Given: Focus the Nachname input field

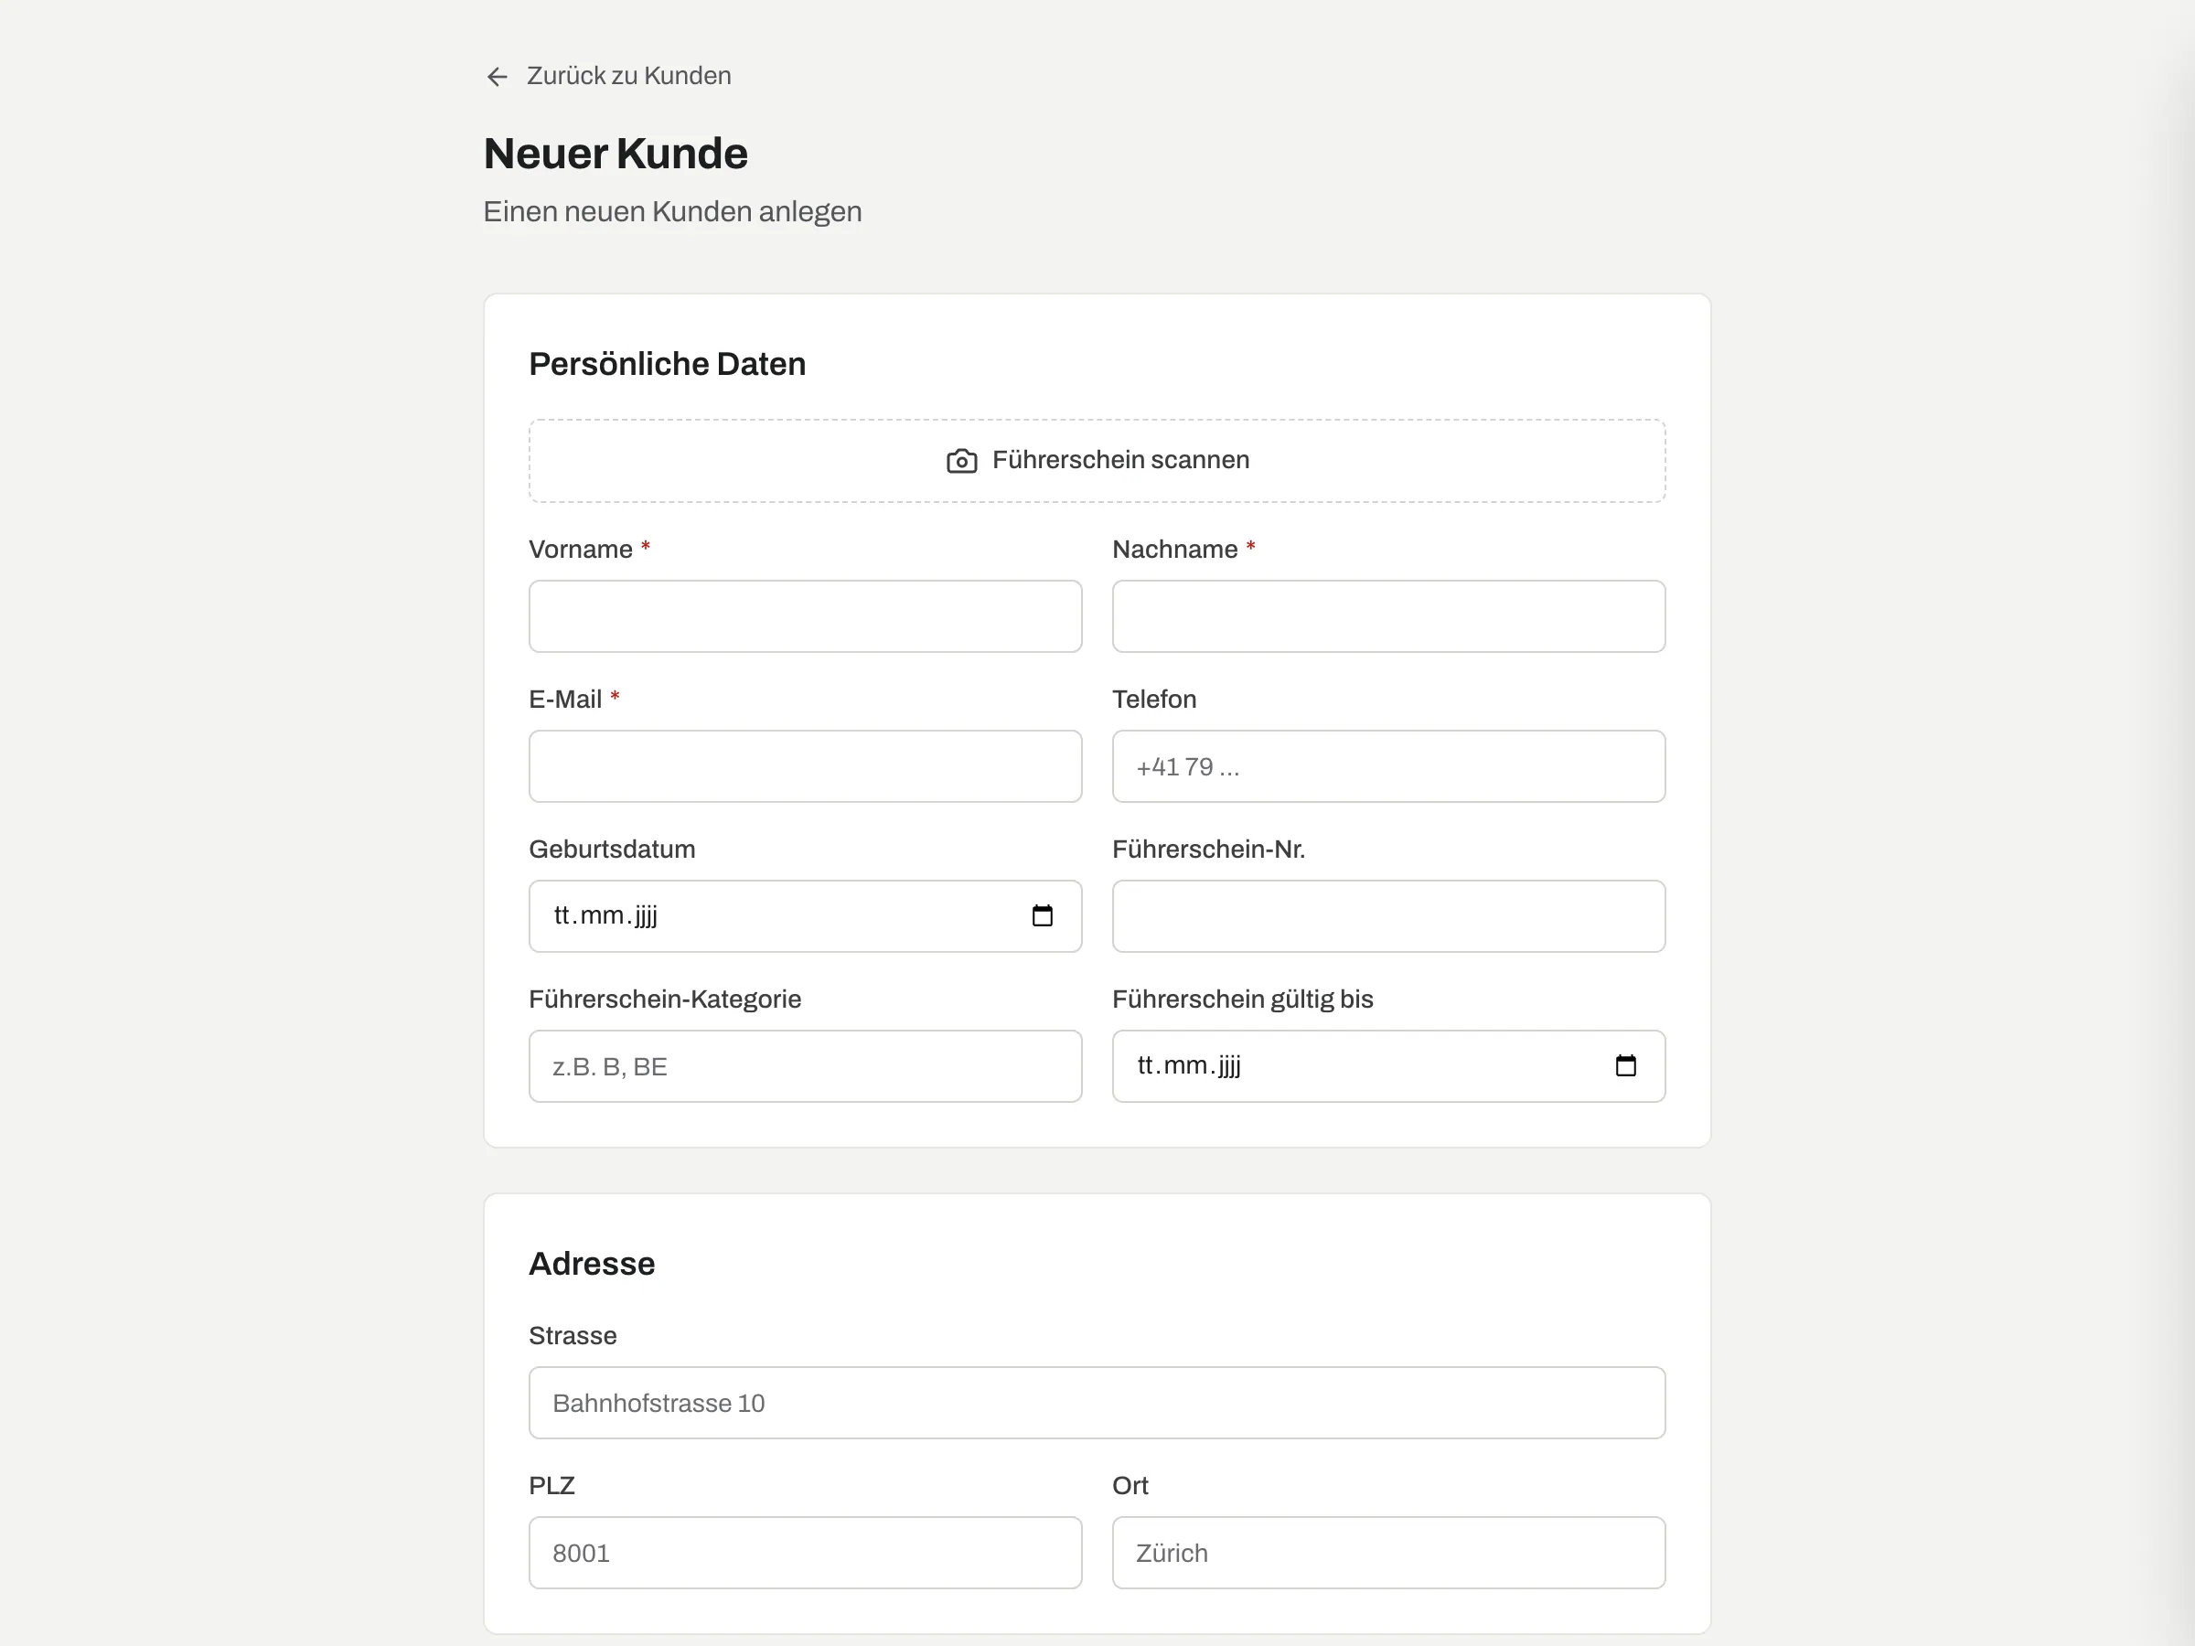Looking at the screenshot, I should pos(1388,616).
